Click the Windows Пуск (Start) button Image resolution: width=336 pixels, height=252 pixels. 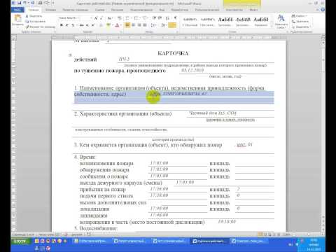tap(20, 241)
